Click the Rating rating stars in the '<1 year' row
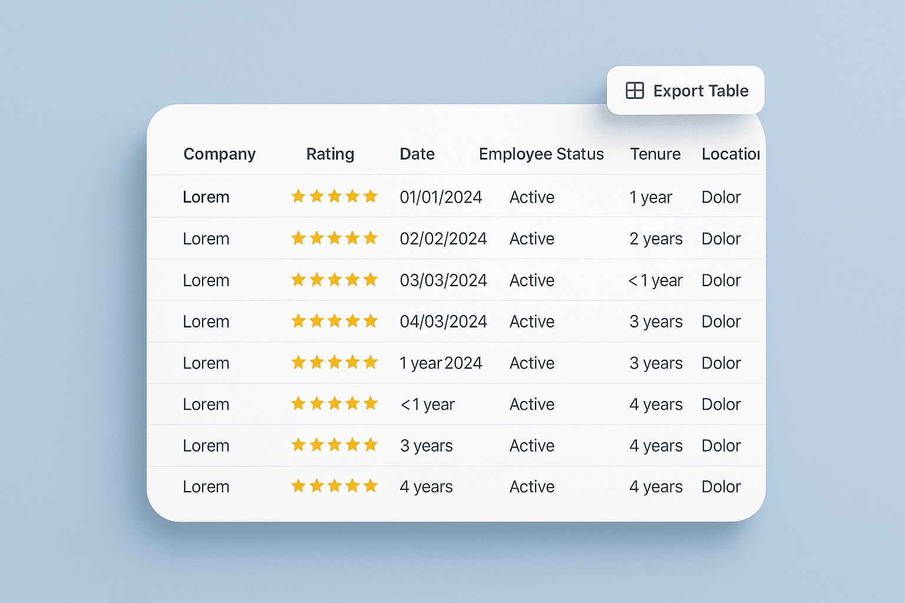The image size is (905, 603). click(x=335, y=404)
